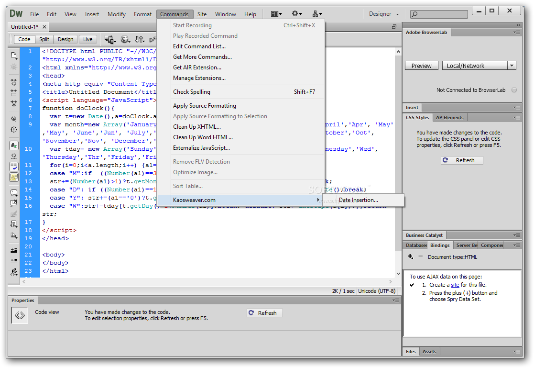
Task: Select Check Spelling command
Action: [x=241, y=92]
